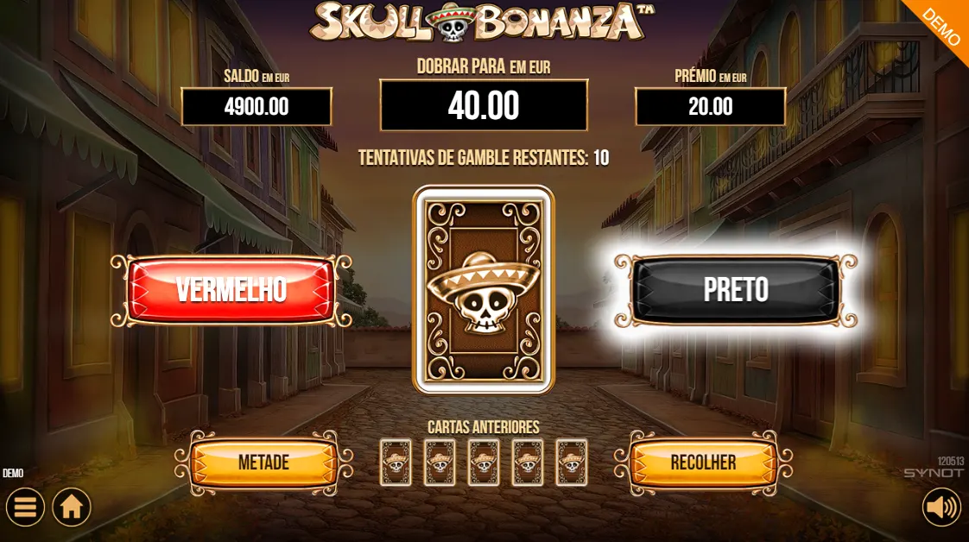Gamble half with METADE button
969x542 pixels.
(264, 463)
